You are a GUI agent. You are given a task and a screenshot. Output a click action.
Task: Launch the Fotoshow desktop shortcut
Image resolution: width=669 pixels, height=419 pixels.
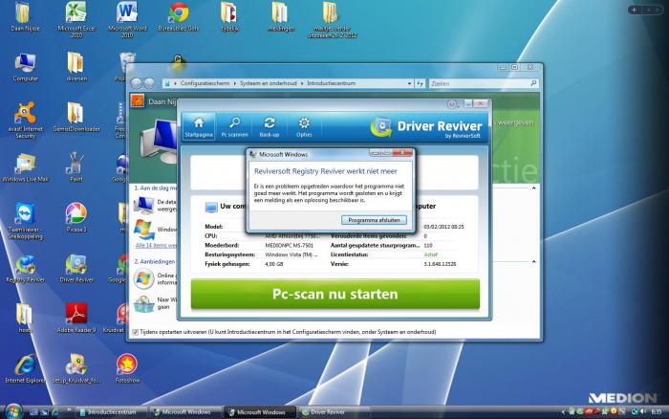[x=127, y=368]
